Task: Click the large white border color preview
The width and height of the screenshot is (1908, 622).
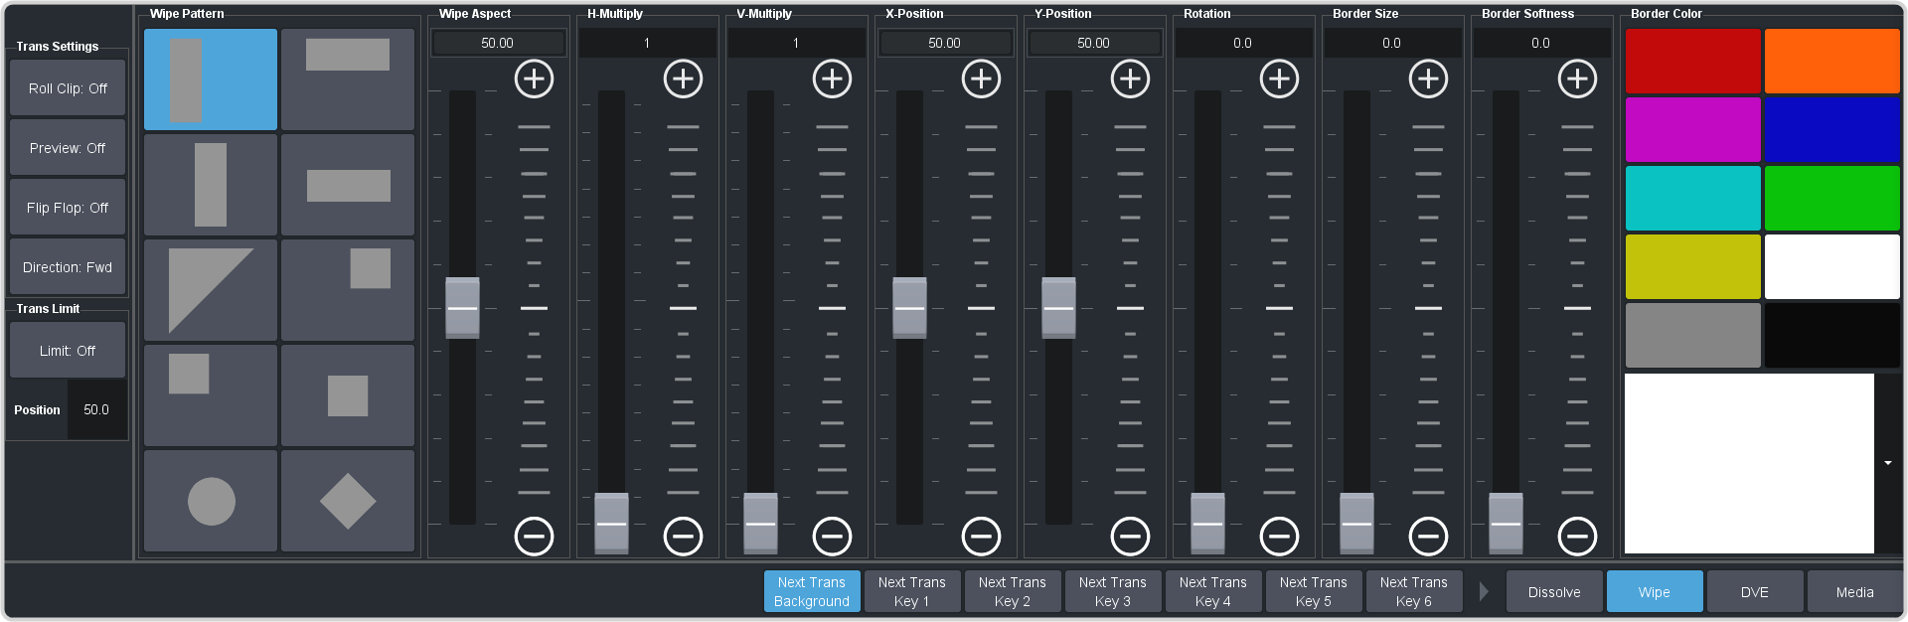Action: coord(1749,463)
